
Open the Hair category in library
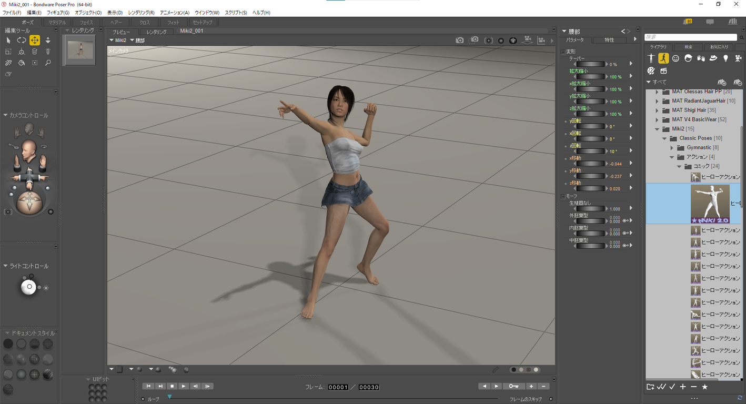click(x=688, y=58)
